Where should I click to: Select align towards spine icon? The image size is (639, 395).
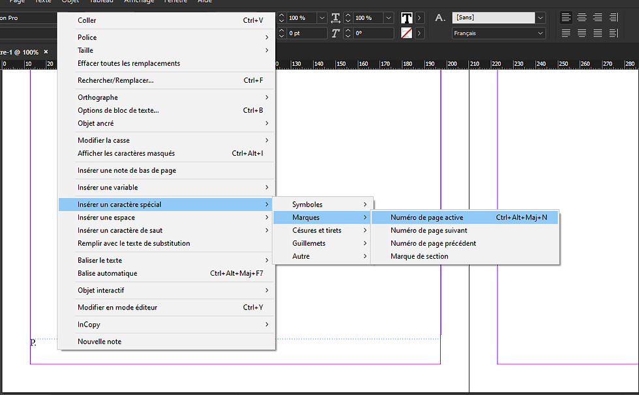pos(614,18)
